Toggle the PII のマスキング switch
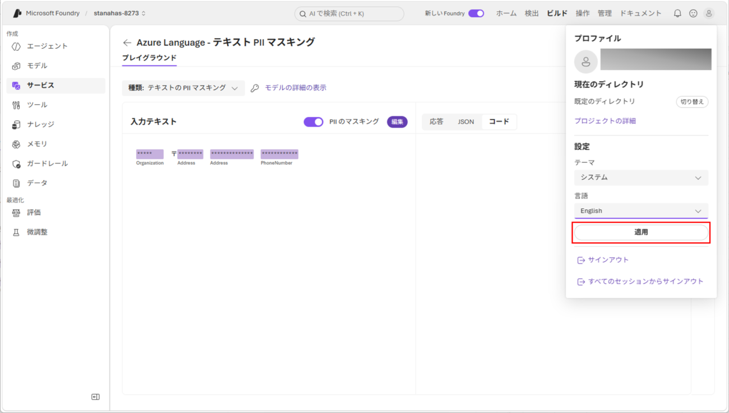This screenshot has width=729, height=413. point(313,121)
